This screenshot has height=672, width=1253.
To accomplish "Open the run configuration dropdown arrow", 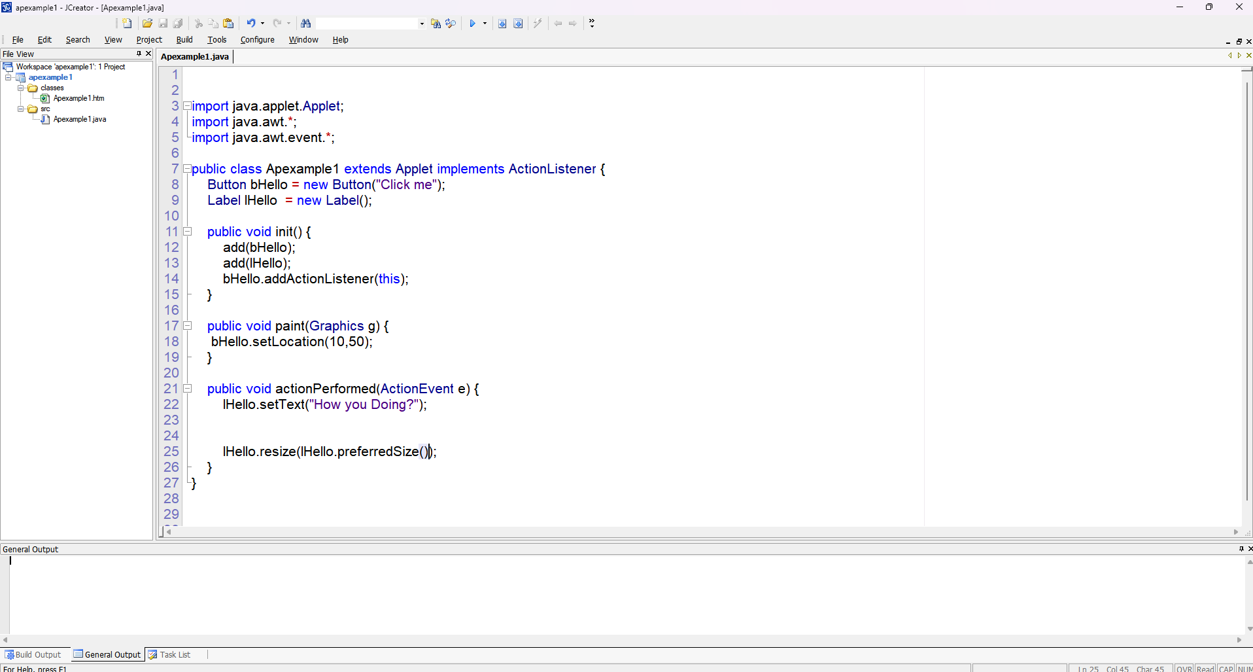I will click(485, 24).
